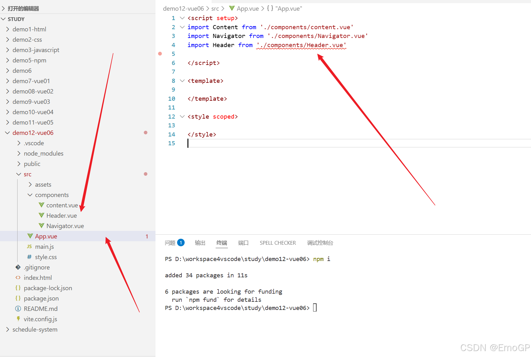531x357 pixels.
Task: Click the Vue icon in the breadcrumb
Action: pos(232,8)
